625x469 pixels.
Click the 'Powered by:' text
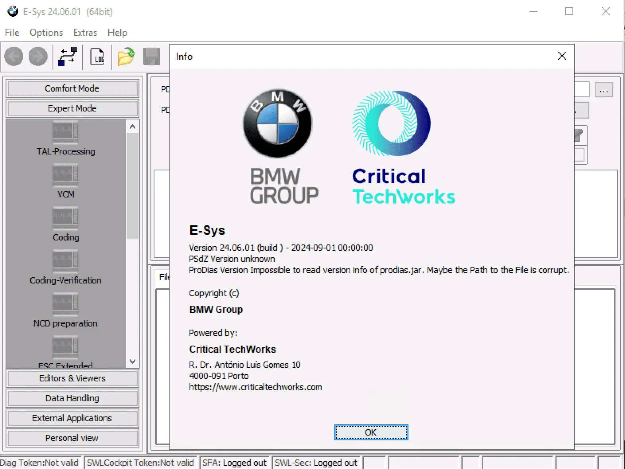[x=213, y=333]
